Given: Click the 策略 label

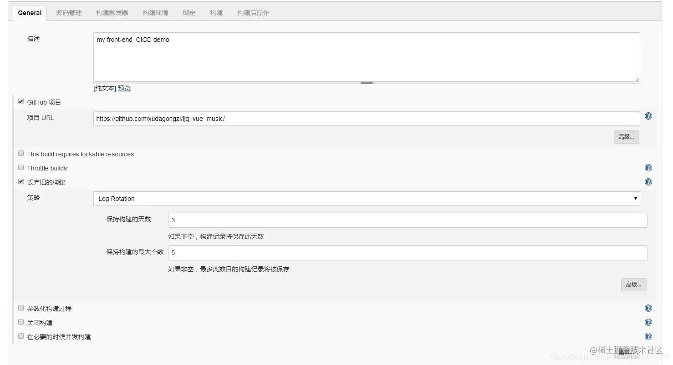Looking at the screenshot, I should (x=33, y=198).
